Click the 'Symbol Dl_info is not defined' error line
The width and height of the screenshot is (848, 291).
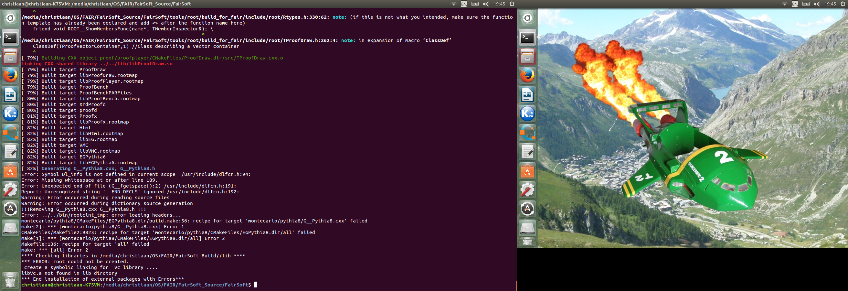136,175
